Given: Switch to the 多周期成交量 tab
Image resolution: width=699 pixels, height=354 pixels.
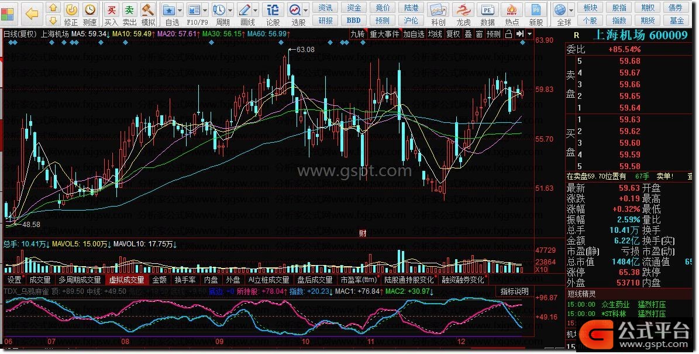Looking at the screenshot, I should pos(80,280).
